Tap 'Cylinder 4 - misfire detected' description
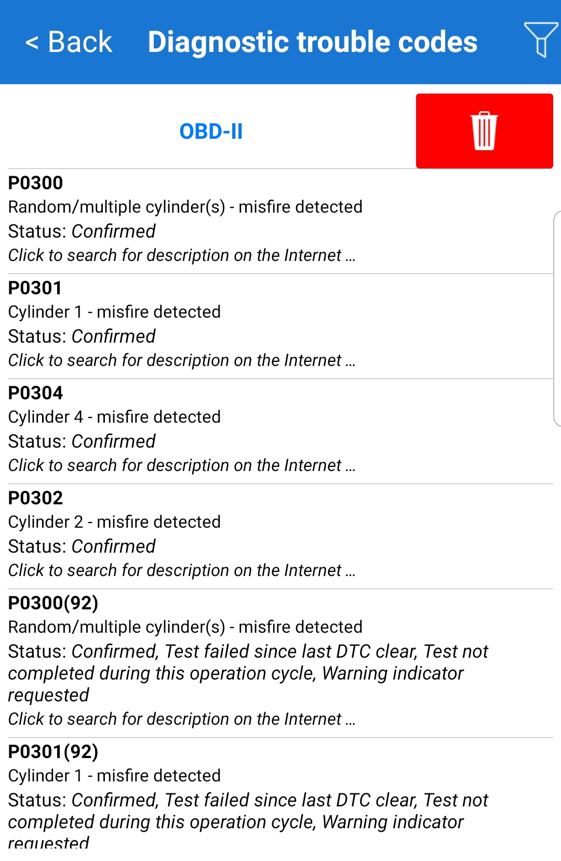The image size is (561, 861). coord(115,417)
